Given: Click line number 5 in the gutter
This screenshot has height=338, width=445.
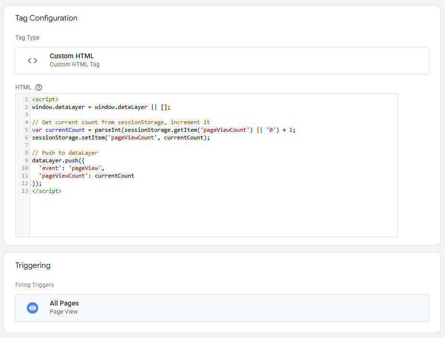Looking at the screenshot, I should point(26,130).
